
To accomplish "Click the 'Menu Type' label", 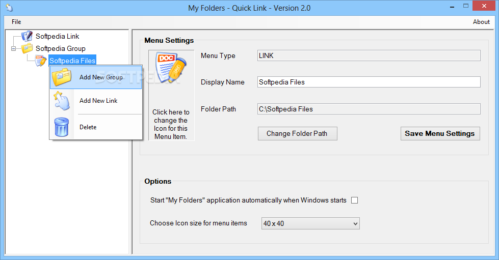I will coord(218,55).
